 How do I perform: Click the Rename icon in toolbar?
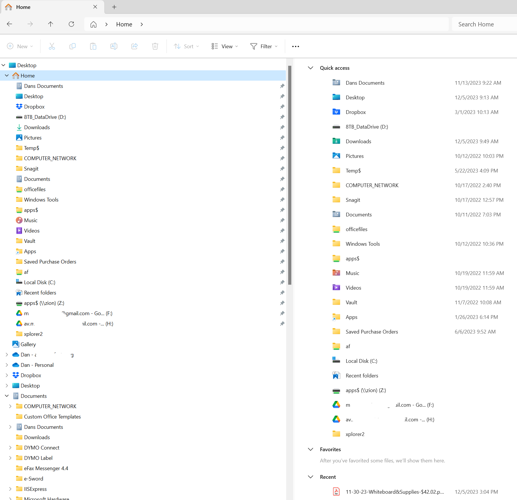pos(114,46)
